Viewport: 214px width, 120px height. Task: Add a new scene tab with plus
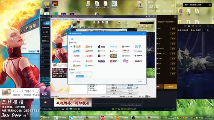pyautogui.click(x=81, y=39)
